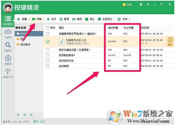
Task: Click the 脚本目录 panel heading
Action: click(21, 28)
